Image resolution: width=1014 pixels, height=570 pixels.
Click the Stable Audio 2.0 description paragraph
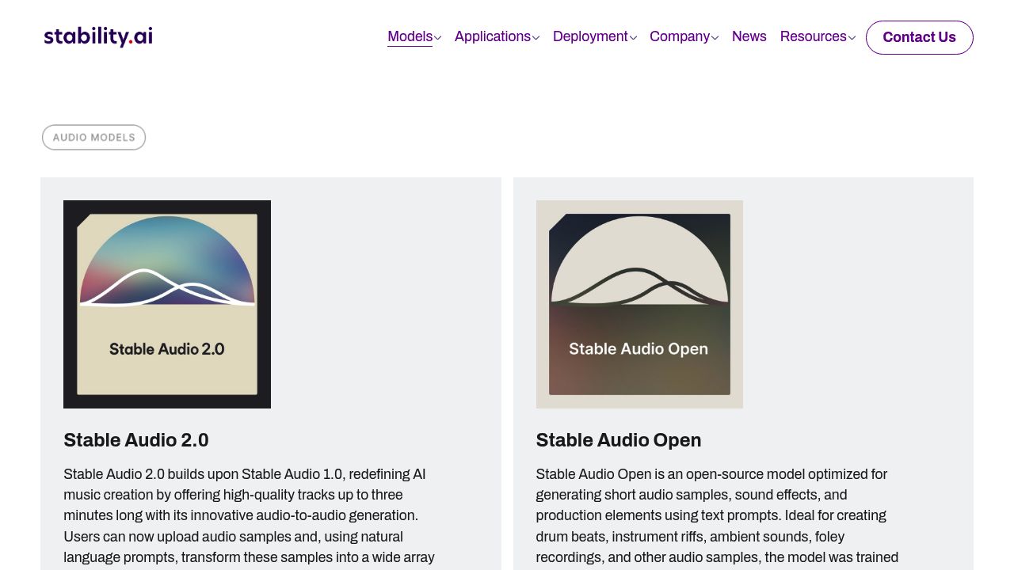tap(250, 516)
